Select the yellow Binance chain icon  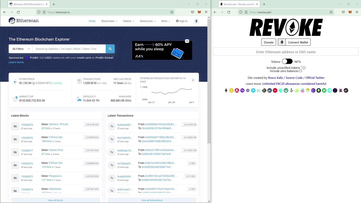231,90
